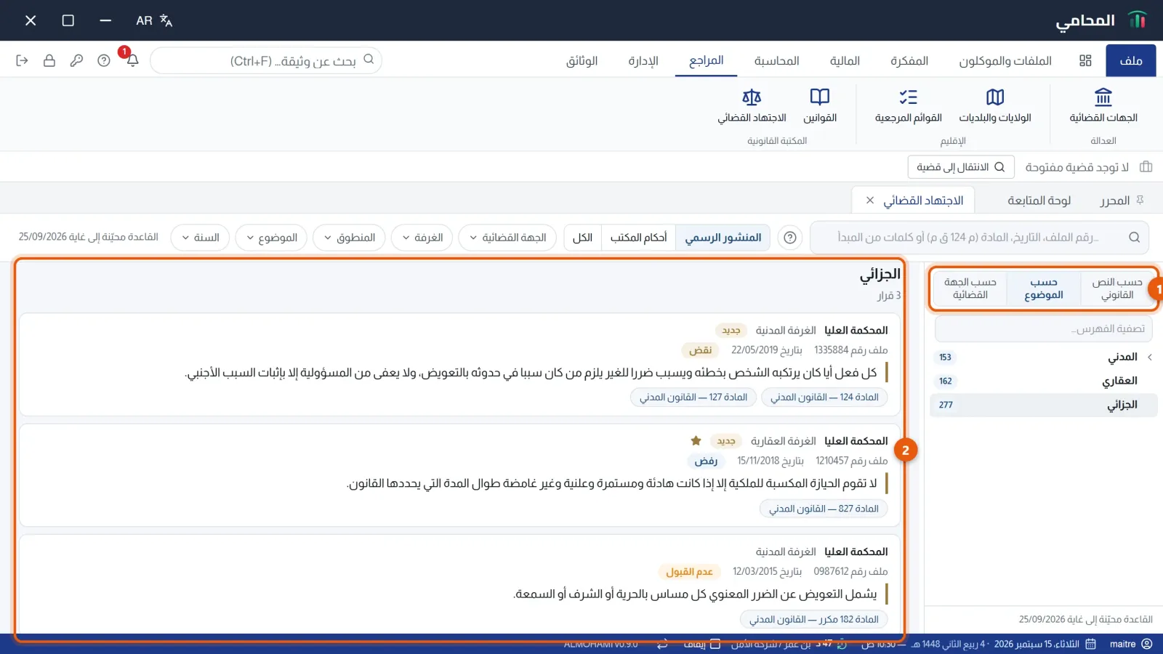
Task: Switch the index to حسب الموضوع
Action: click(x=1043, y=288)
